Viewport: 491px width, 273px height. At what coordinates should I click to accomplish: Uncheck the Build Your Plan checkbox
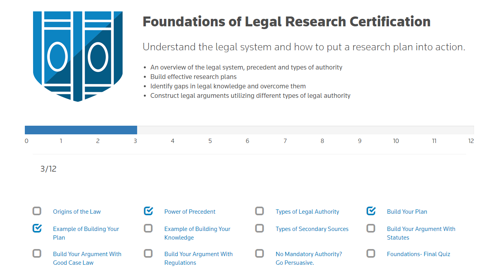[371, 211]
